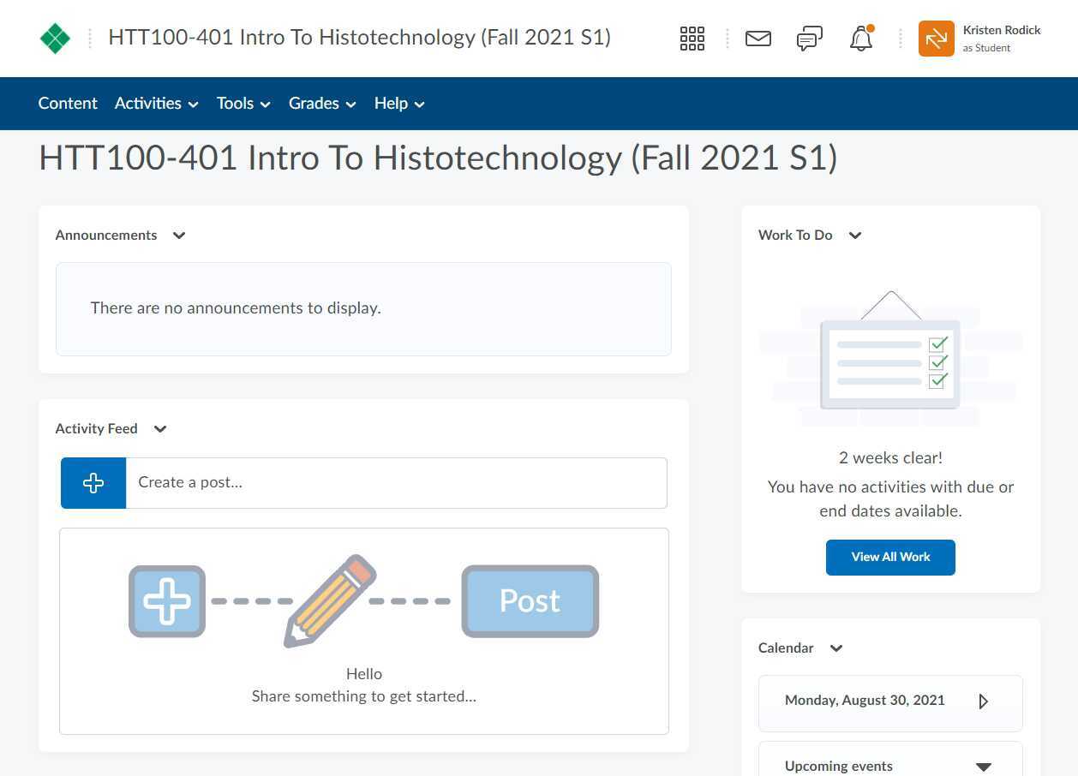Click the course title link in header
Viewport: 1078px width, 776px height.
[x=359, y=38]
